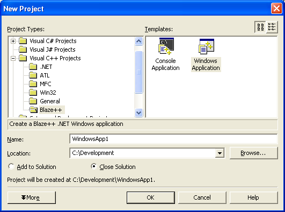Viewport: 285px width, 212px height.
Task: Click the 'Create a Blaze++ .NET Windows application' description
Action: [x=66, y=124]
